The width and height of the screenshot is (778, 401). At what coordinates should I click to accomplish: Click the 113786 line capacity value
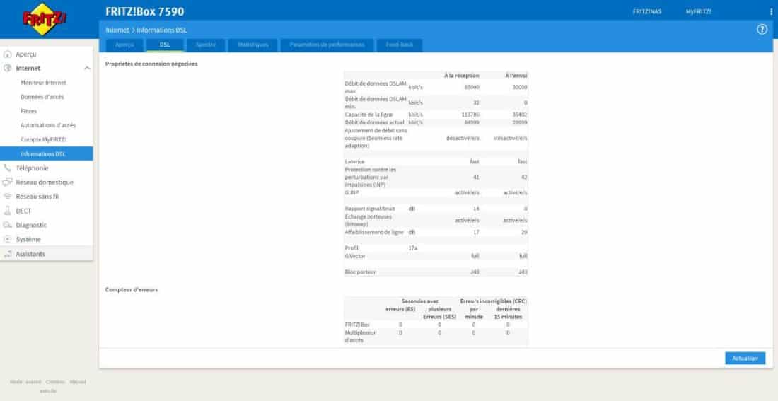[470, 115]
